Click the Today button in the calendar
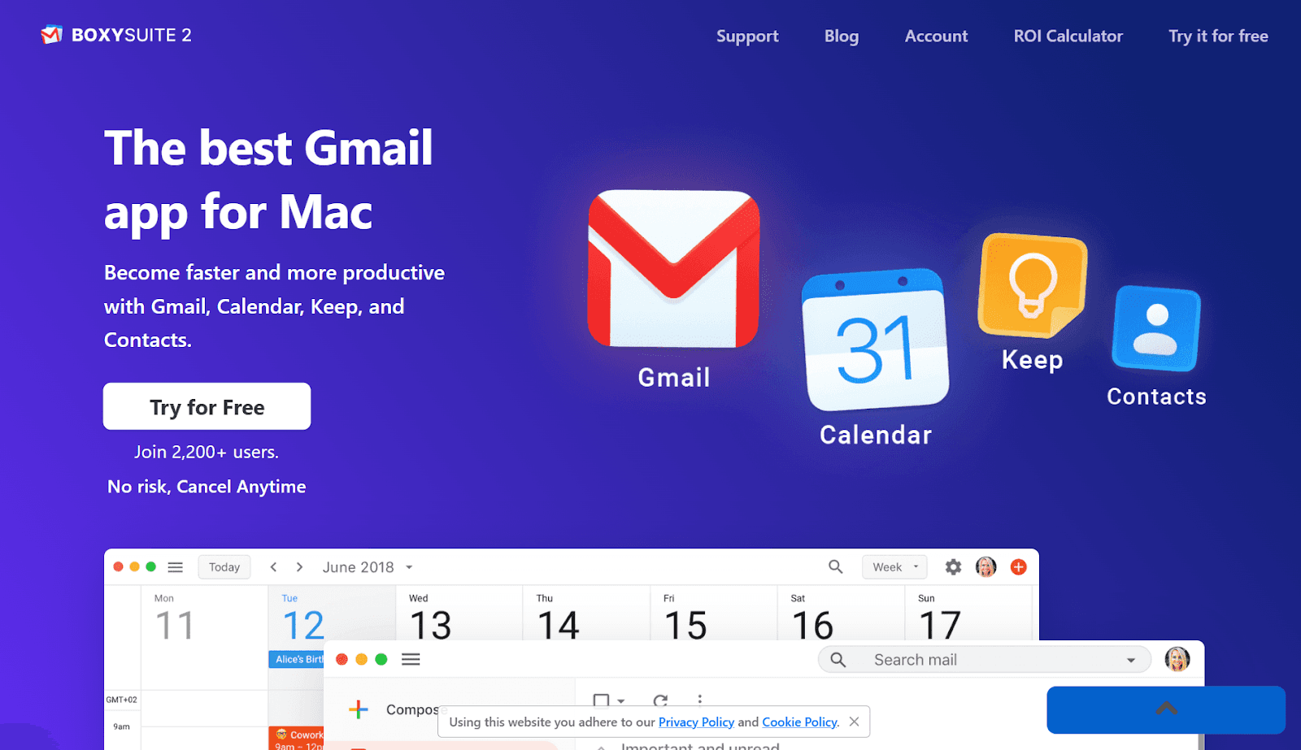This screenshot has width=1301, height=750. (x=224, y=567)
